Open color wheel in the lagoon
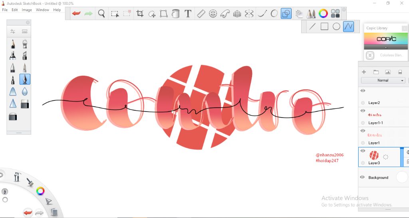The height and width of the screenshot is (218, 409). [40, 191]
